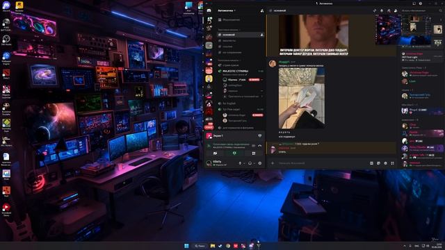Open Discord user settings gear
Viewport: 445px width, 250px height.
click(259, 163)
